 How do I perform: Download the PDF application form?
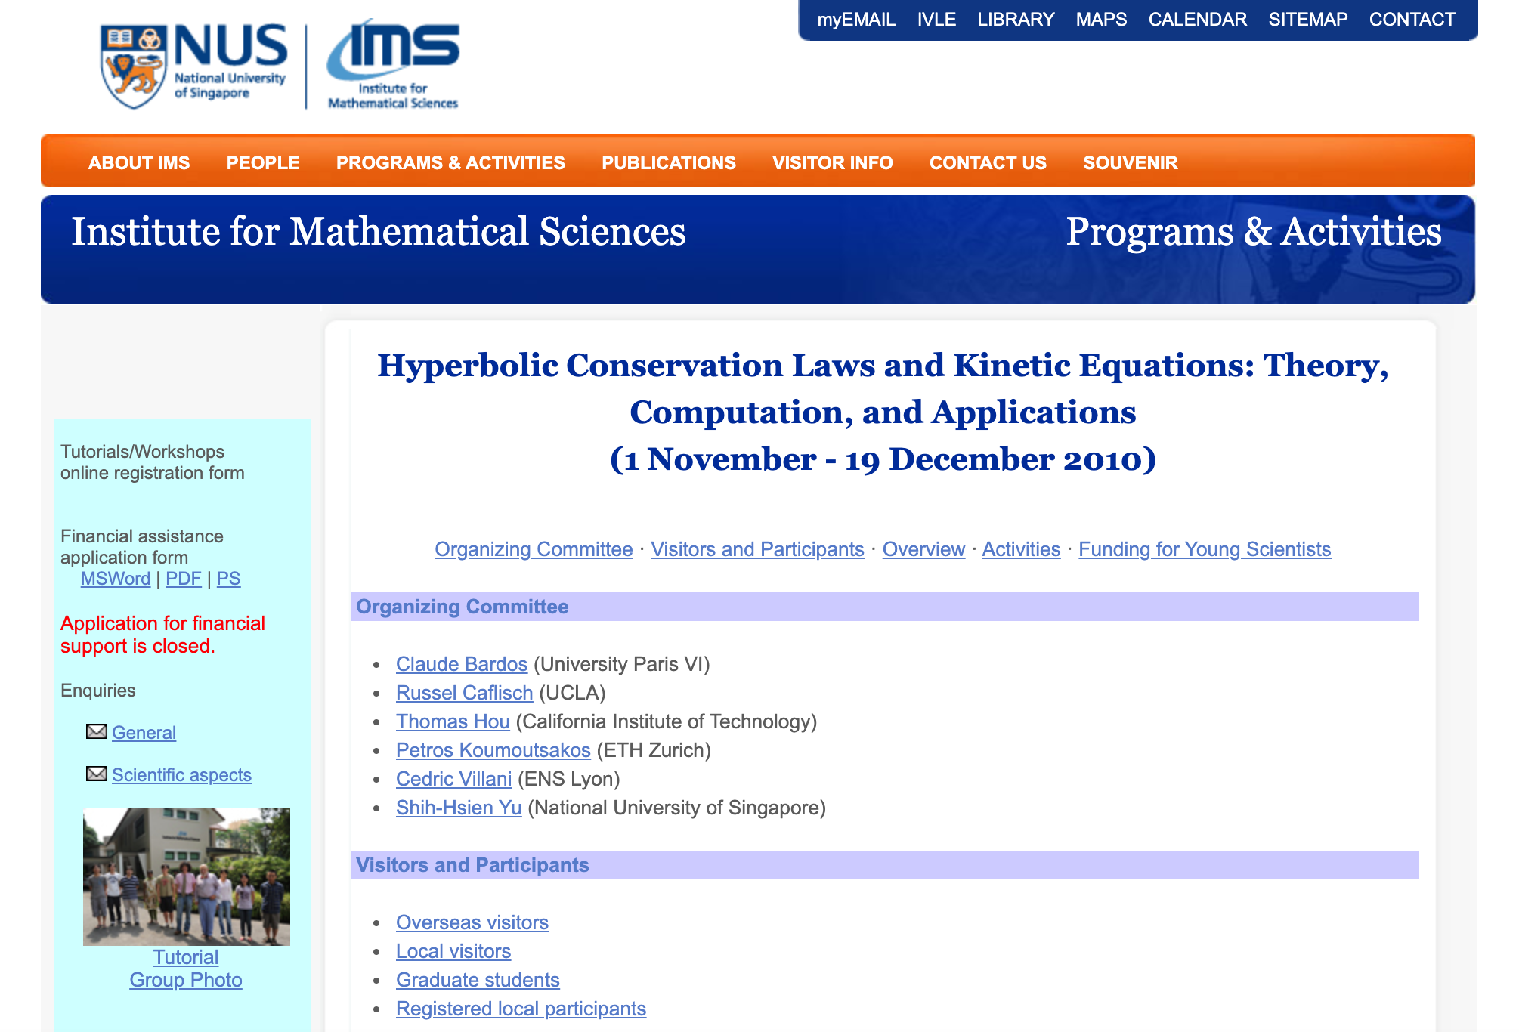[x=183, y=579]
